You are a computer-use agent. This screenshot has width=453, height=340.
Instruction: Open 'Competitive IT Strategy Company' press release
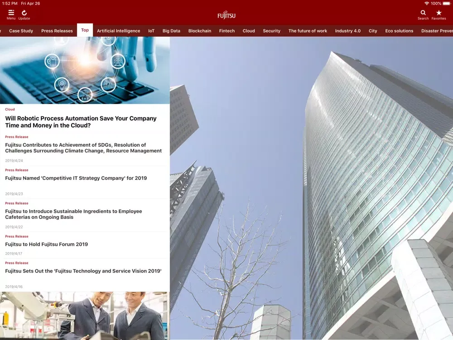tap(76, 178)
